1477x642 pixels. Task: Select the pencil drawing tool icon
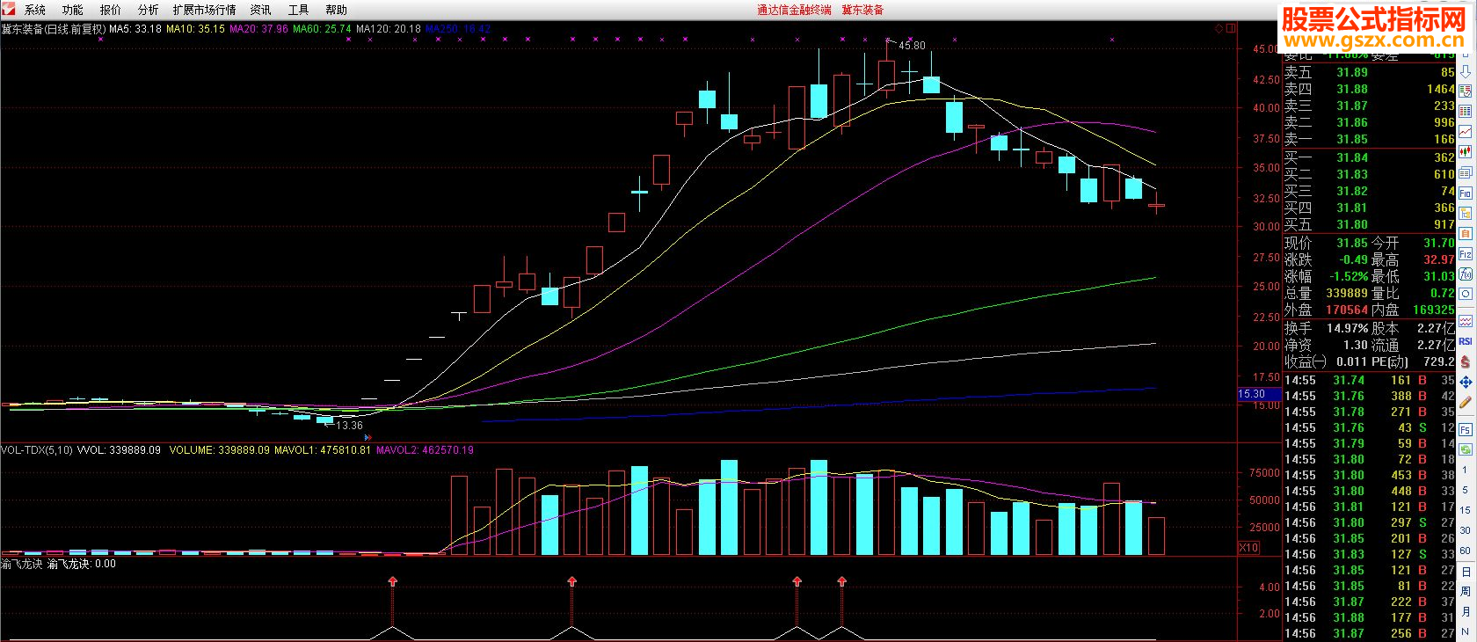pos(1466,403)
